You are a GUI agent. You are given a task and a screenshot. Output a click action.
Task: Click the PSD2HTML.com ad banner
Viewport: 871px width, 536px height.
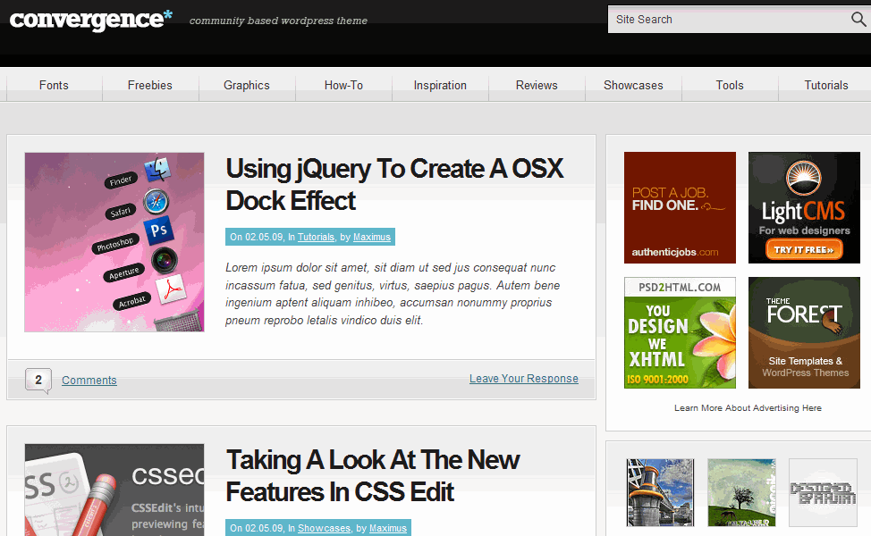tap(680, 333)
